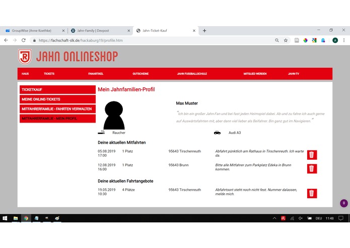
Task: Open File Explorer from taskbar
Action: tap(16, 218)
